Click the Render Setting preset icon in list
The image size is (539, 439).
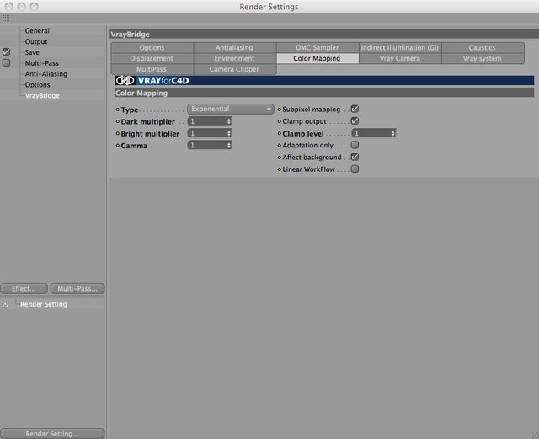tap(6, 304)
